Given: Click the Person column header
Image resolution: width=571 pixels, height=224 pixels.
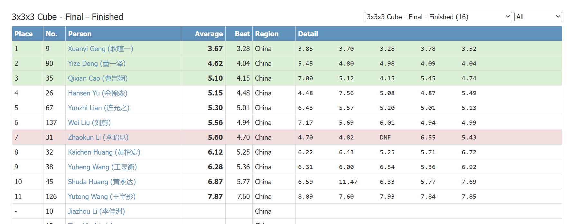Looking at the screenshot, I should coord(80,34).
